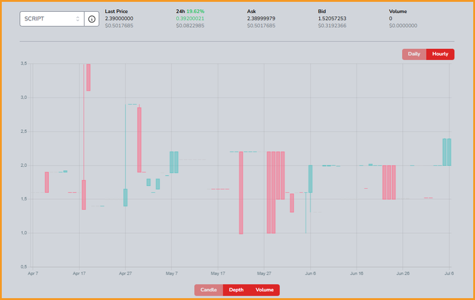The height and width of the screenshot is (300, 475).
Task: Click the Ask price 2.38999979
Action: point(261,19)
